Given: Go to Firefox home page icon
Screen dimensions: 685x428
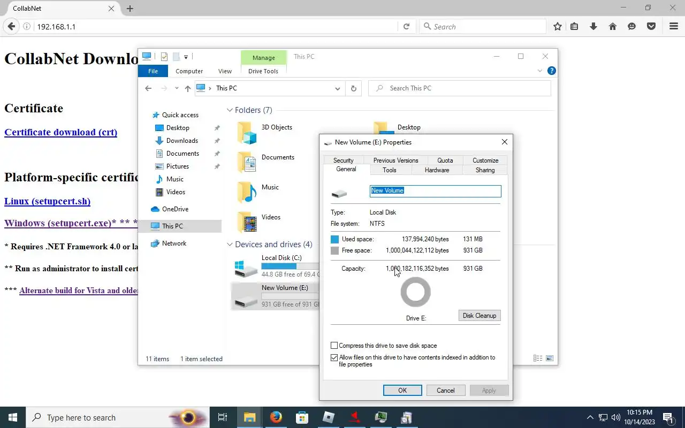Looking at the screenshot, I should (x=613, y=26).
